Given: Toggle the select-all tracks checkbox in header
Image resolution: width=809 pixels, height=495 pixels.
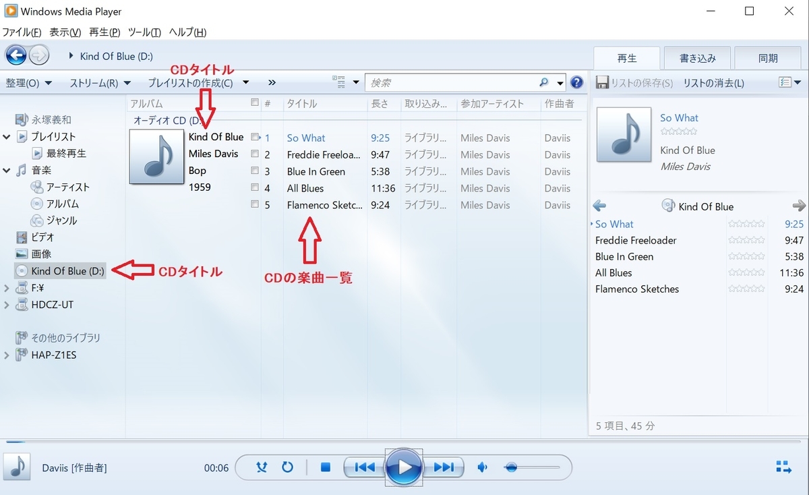Looking at the screenshot, I should (x=255, y=103).
